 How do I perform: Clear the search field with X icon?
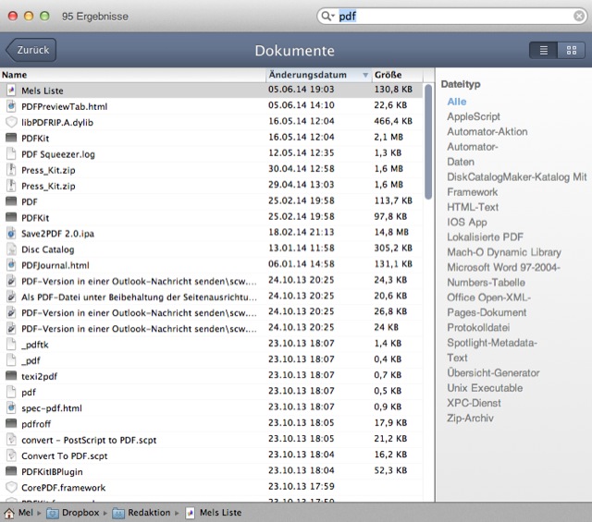click(579, 17)
